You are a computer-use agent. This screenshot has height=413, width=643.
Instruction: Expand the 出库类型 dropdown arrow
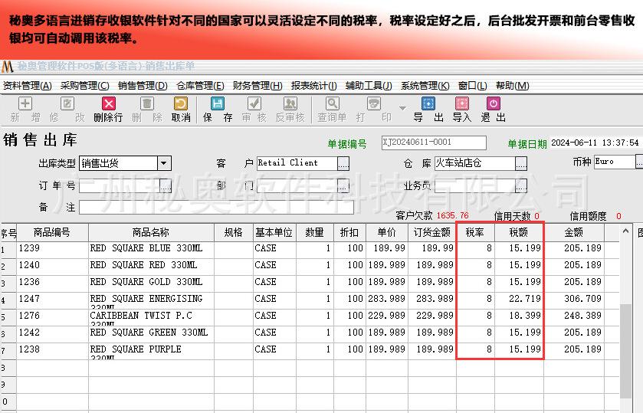point(164,163)
